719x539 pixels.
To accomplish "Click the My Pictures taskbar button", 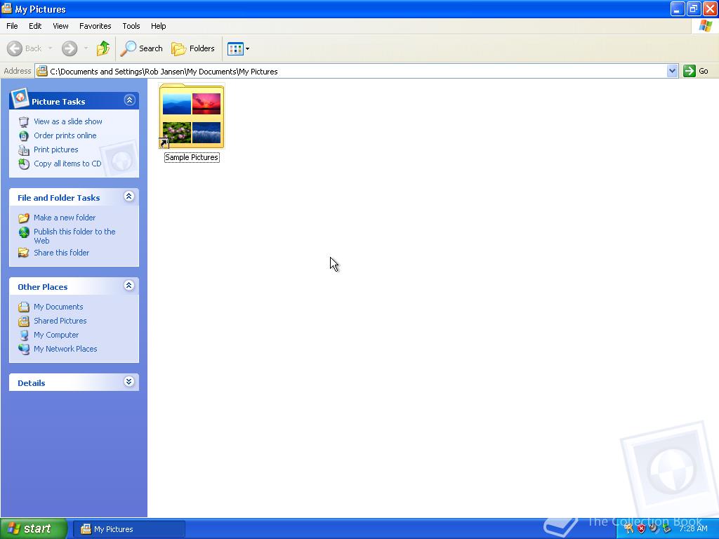I will pos(129,529).
